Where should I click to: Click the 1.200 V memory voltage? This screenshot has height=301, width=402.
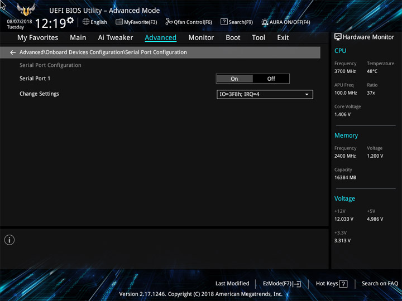tap(375, 156)
